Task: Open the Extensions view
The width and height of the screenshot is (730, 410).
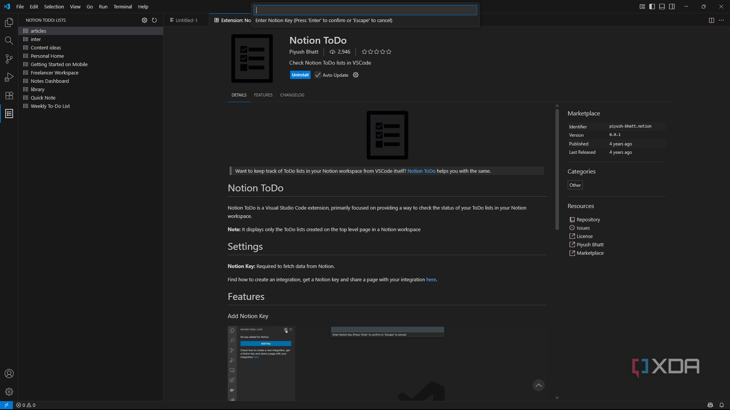Action: coord(9,95)
